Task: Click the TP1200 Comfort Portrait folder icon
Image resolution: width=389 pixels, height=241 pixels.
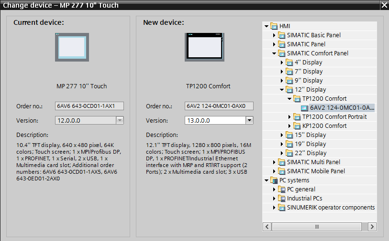Action: coord(297,117)
